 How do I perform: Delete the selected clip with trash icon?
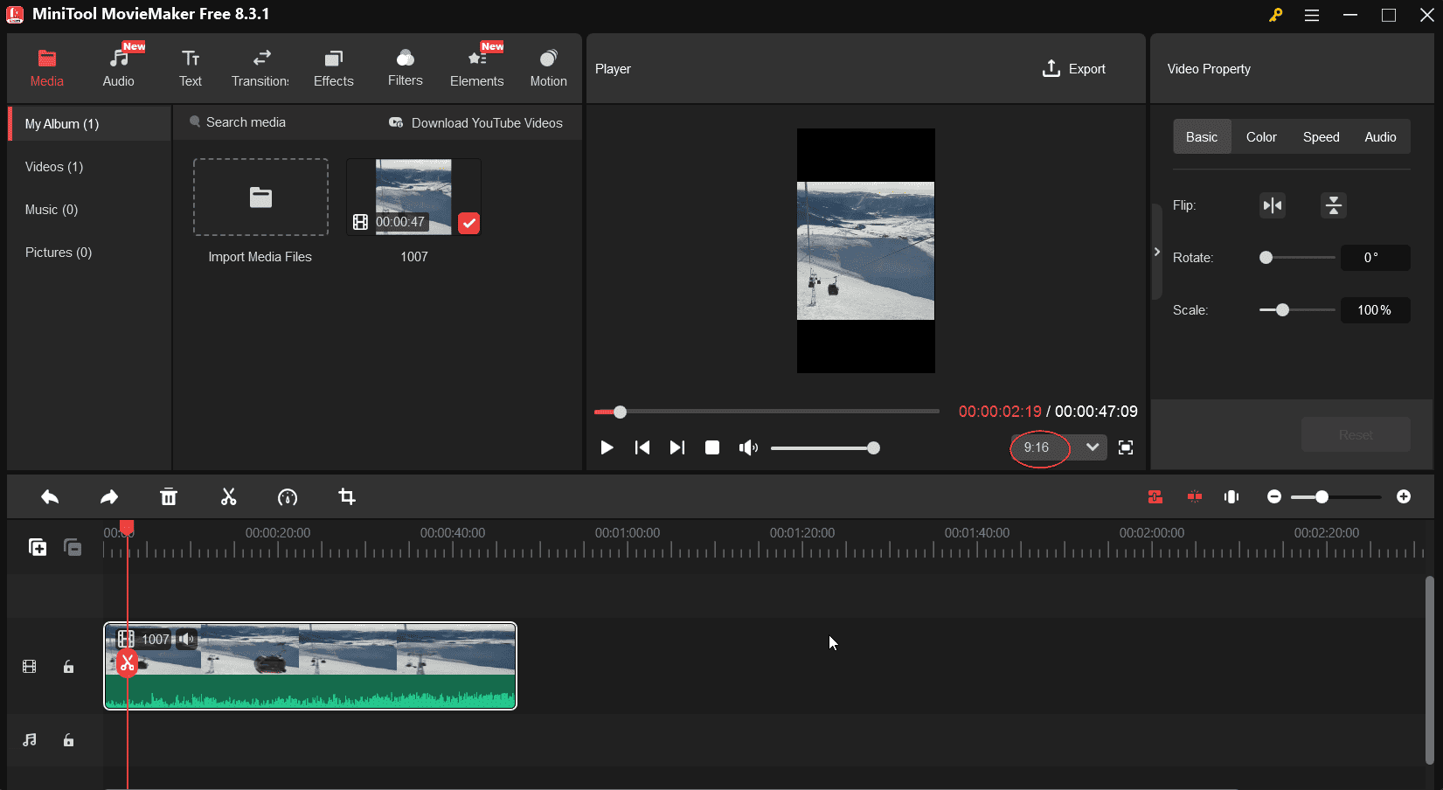[x=169, y=497]
